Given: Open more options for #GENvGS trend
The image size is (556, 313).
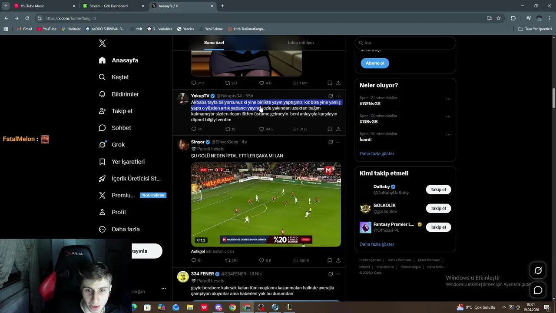Looking at the screenshot, I should pyautogui.click(x=448, y=99).
